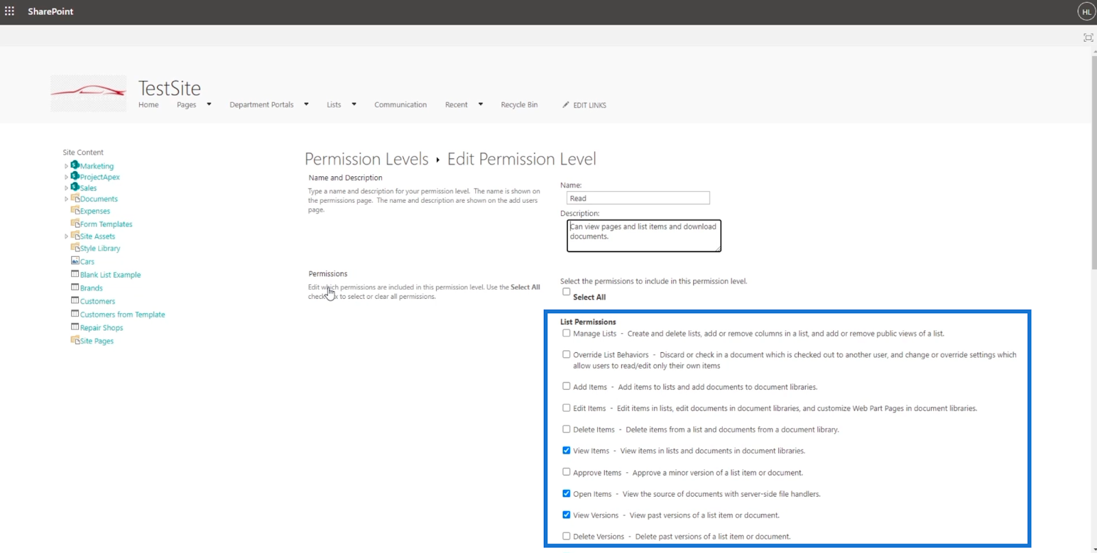This screenshot has height=553, width=1097.
Task: Click the permission level Name input field
Action: [x=638, y=198]
